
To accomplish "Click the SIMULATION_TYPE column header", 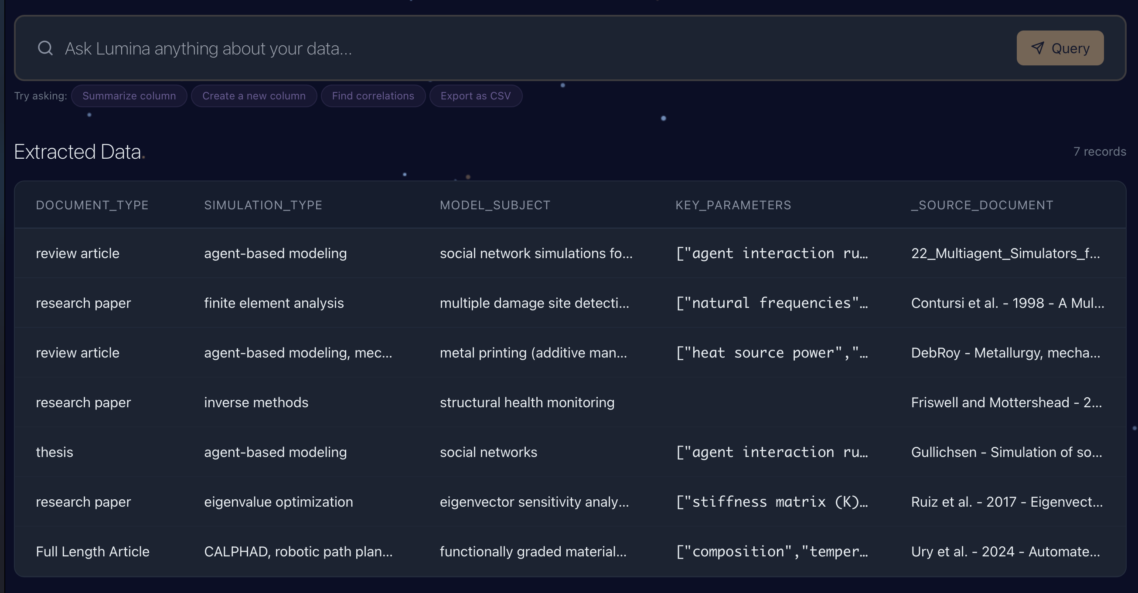I will pos(263,205).
